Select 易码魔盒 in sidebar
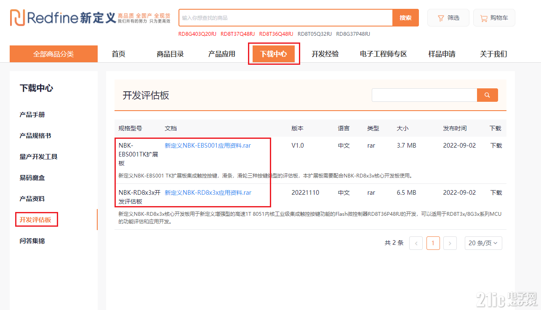The width and height of the screenshot is (541, 310). [x=32, y=178]
